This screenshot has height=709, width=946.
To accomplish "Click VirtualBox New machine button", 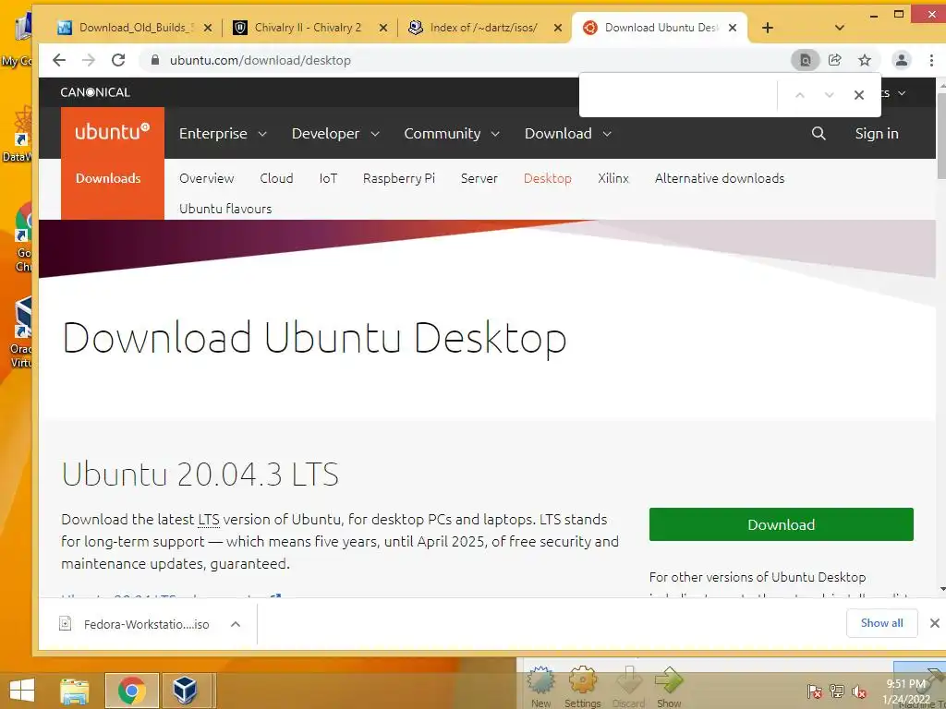I will click(x=541, y=687).
